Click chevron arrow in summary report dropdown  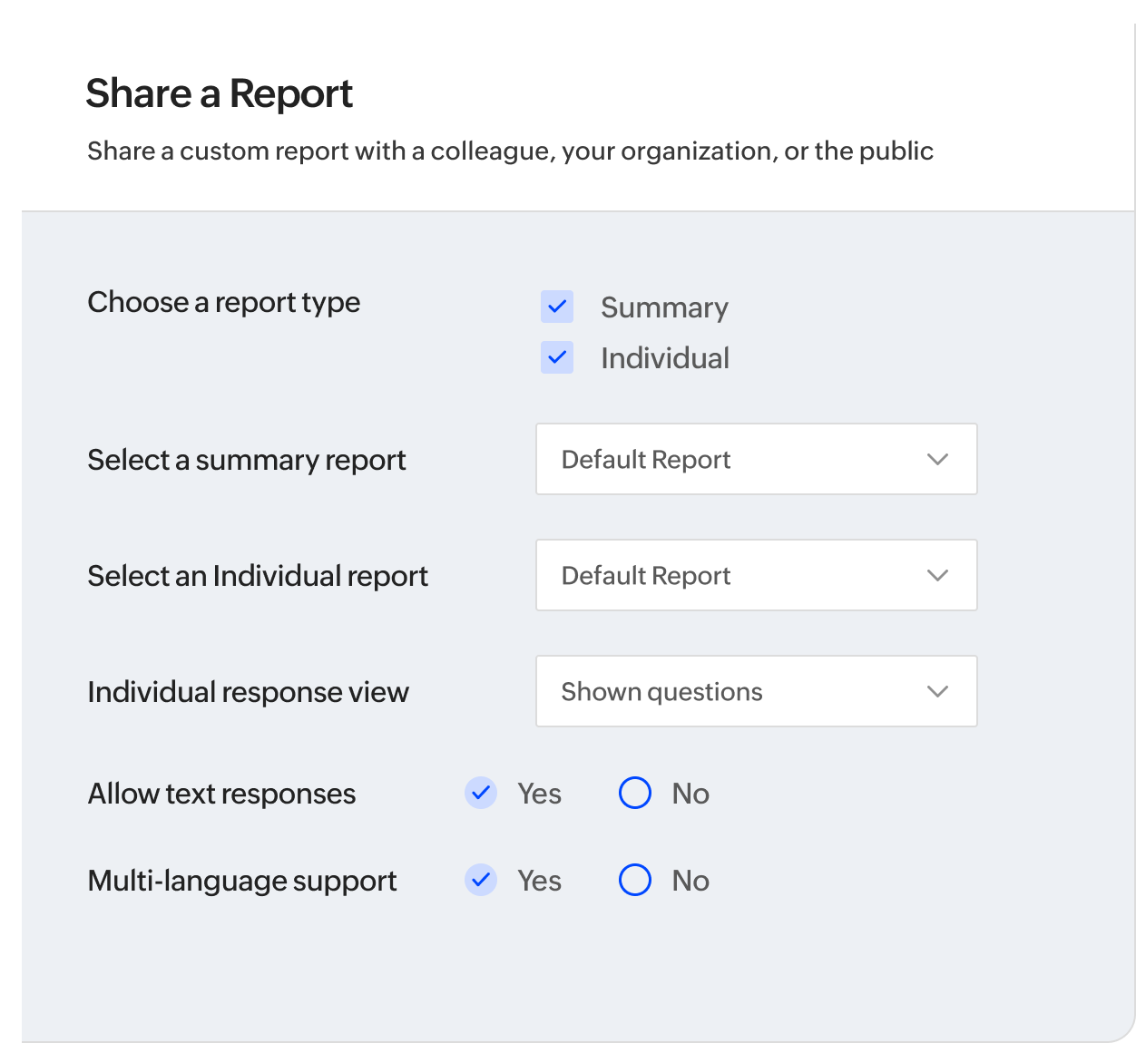pos(937,459)
